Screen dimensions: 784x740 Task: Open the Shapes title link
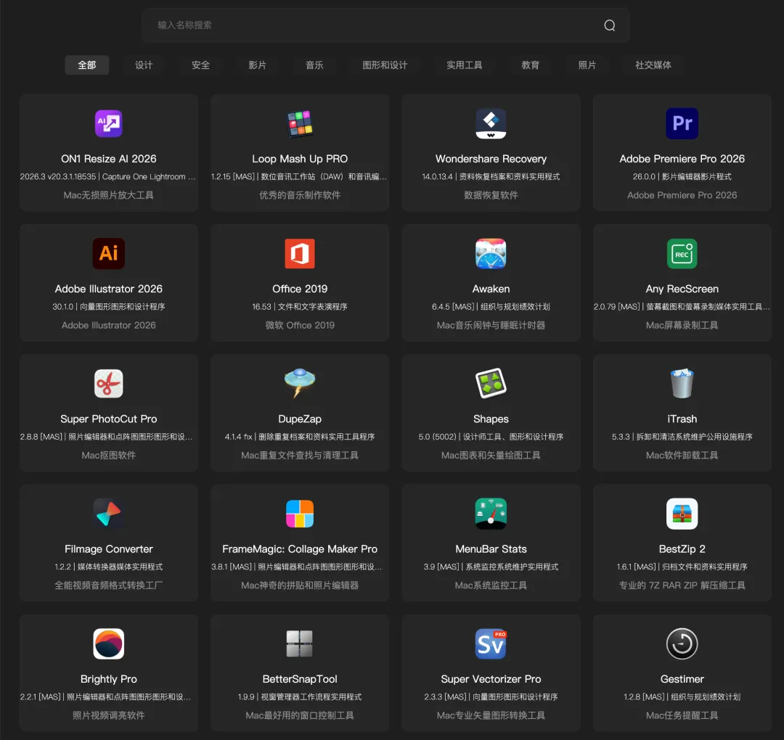coord(491,419)
